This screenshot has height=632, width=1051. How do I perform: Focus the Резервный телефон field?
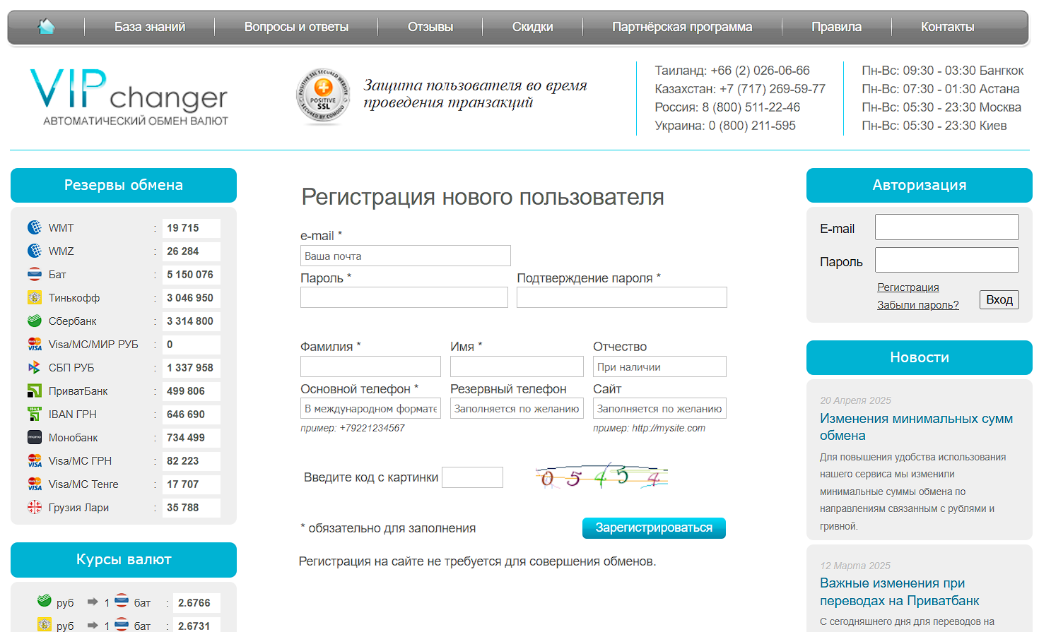(517, 408)
